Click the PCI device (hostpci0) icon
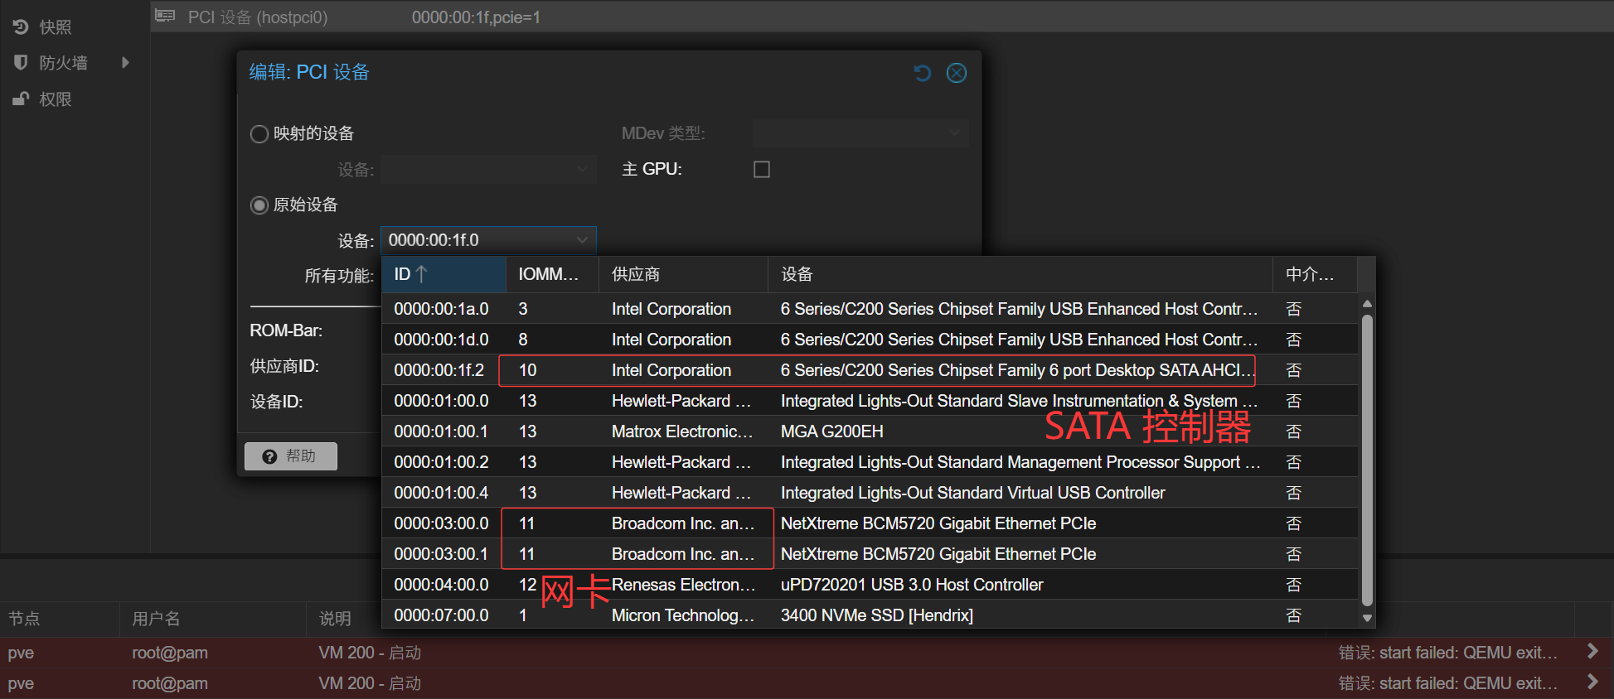The width and height of the screenshot is (1614, 699). coord(166,17)
